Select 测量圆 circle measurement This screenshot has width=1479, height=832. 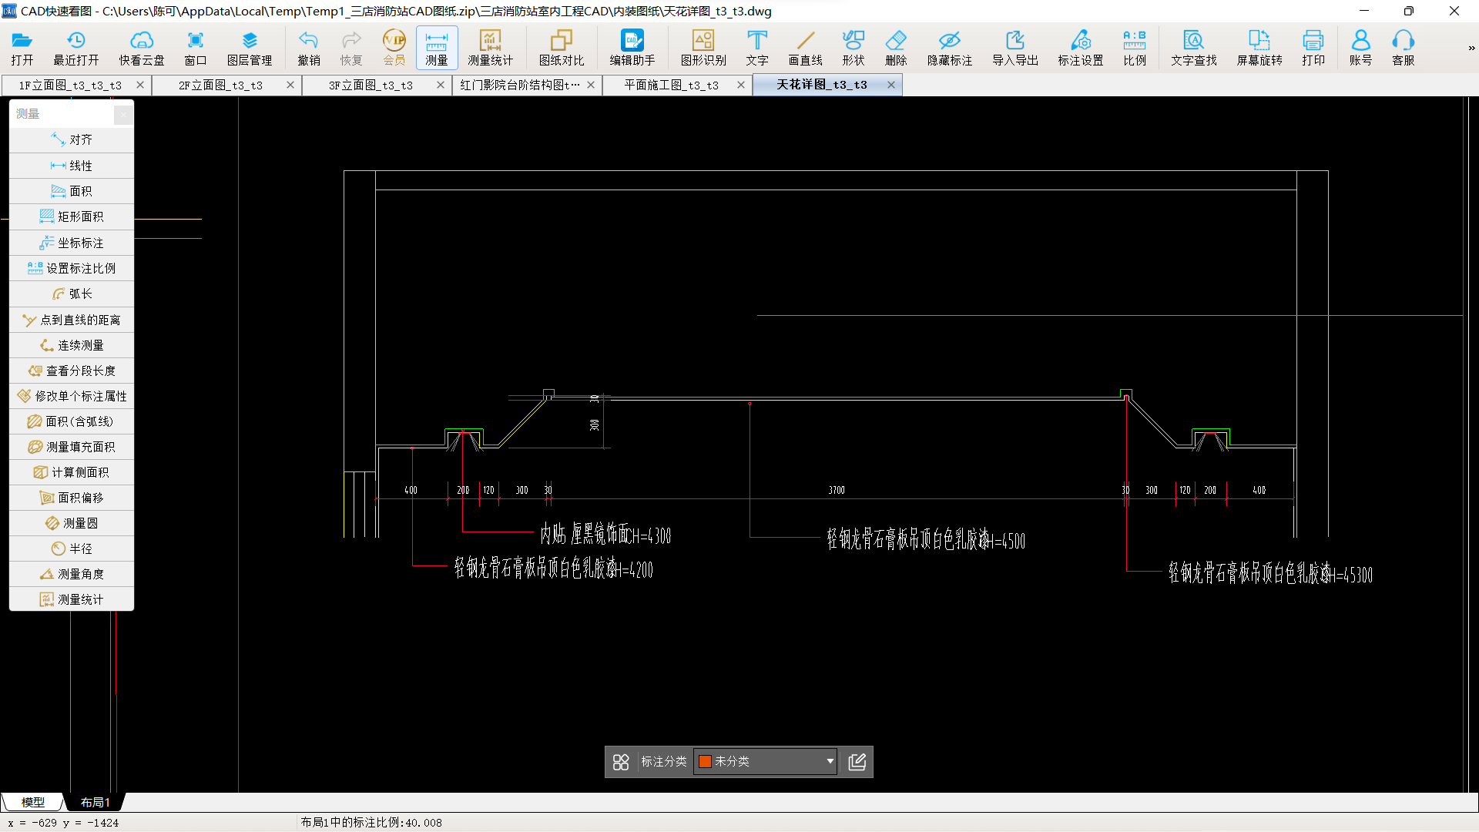coord(72,523)
